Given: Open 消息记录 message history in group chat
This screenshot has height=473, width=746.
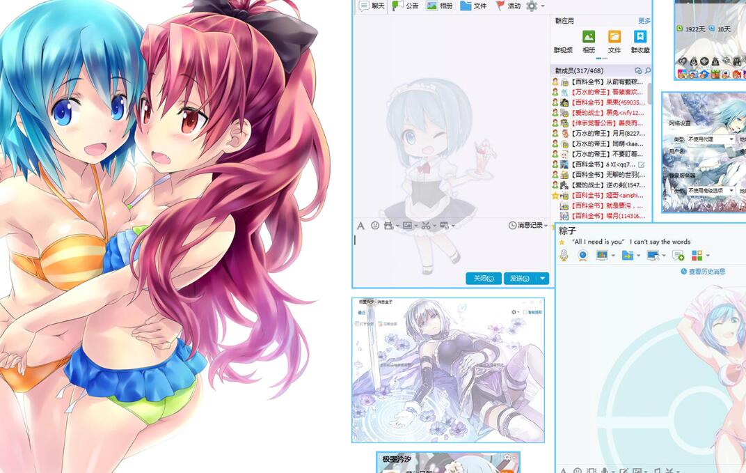Looking at the screenshot, I should [526, 225].
